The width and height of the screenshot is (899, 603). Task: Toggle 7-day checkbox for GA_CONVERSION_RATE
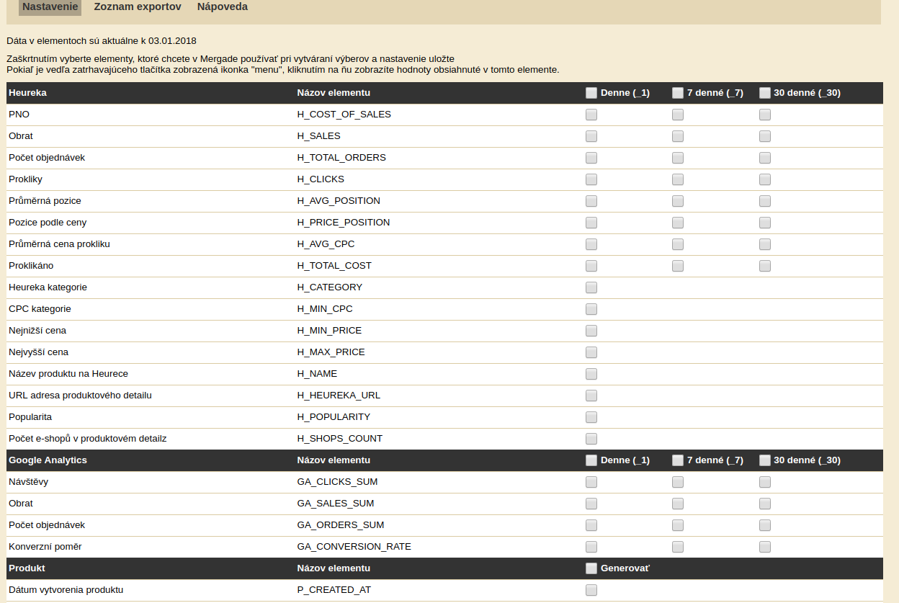[x=678, y=547]
